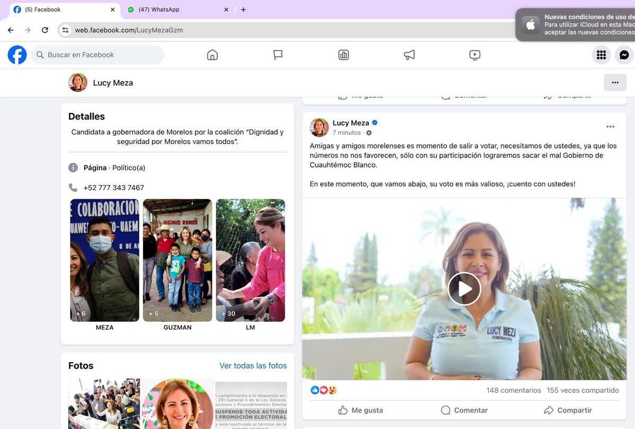
Task: Click in the Buscar en Facebook field
Action: click(97, 55)
